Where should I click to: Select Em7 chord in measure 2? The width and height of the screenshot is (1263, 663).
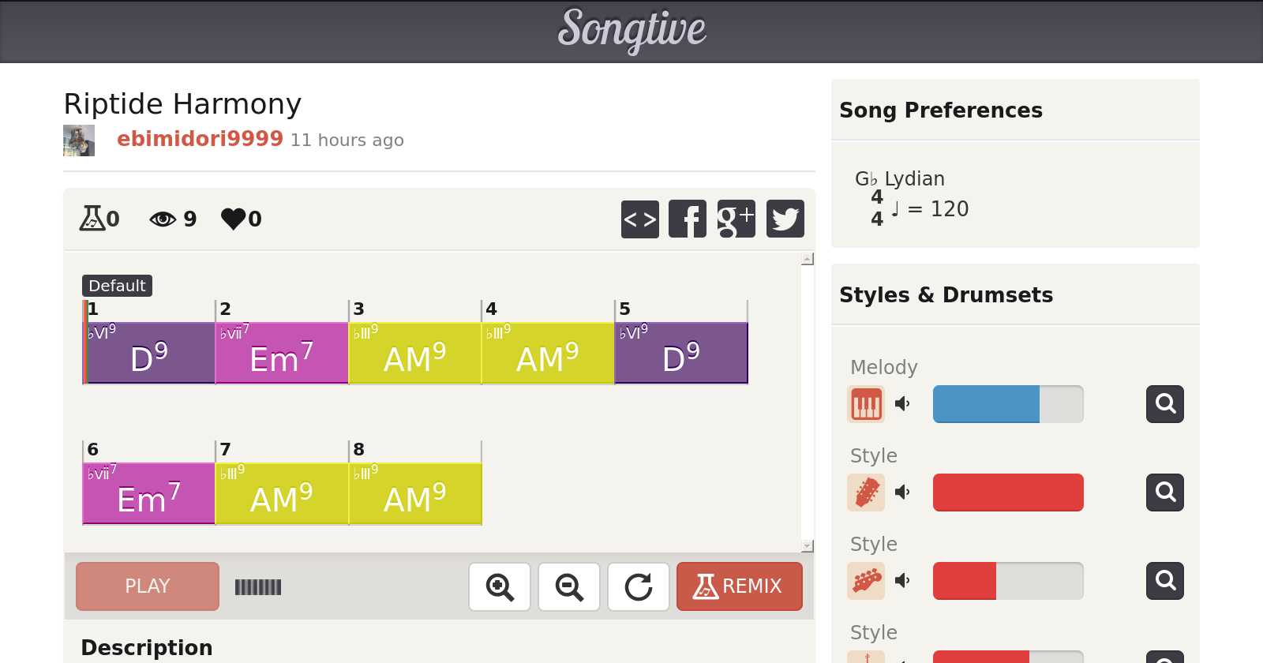click(x=281, y=353)
